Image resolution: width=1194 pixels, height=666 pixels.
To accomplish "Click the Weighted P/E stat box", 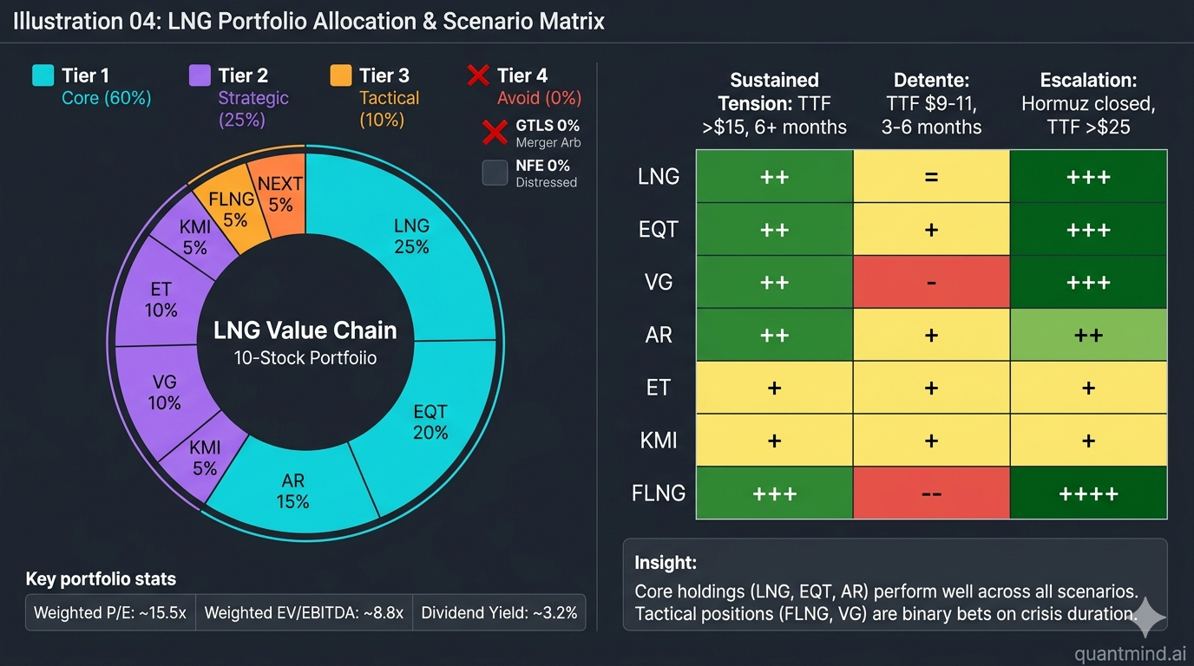I will click(110, 612).
